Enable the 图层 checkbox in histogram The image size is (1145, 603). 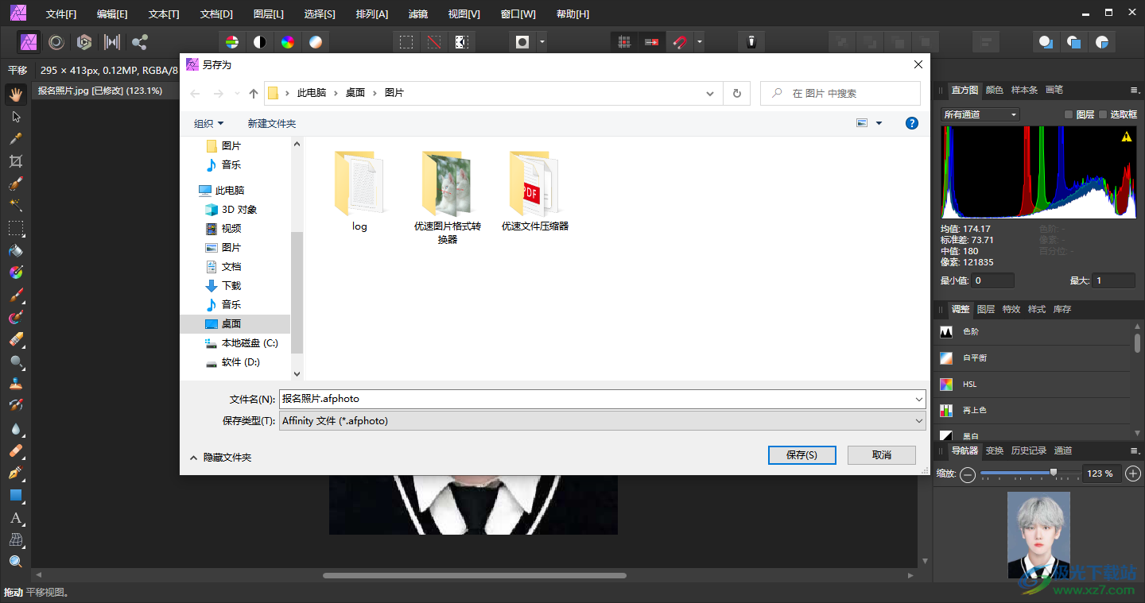pos(1069,115)
